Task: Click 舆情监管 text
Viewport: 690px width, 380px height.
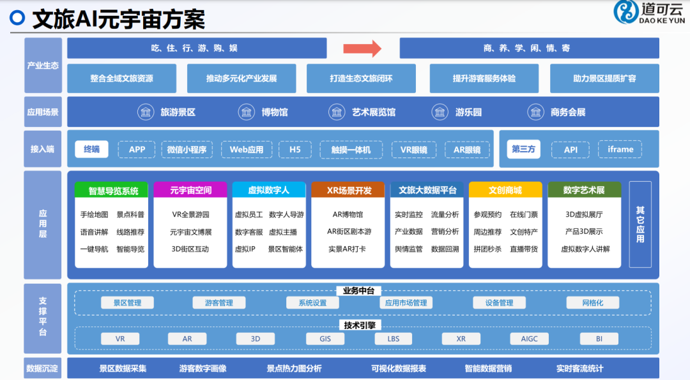Action: (408, 249)
